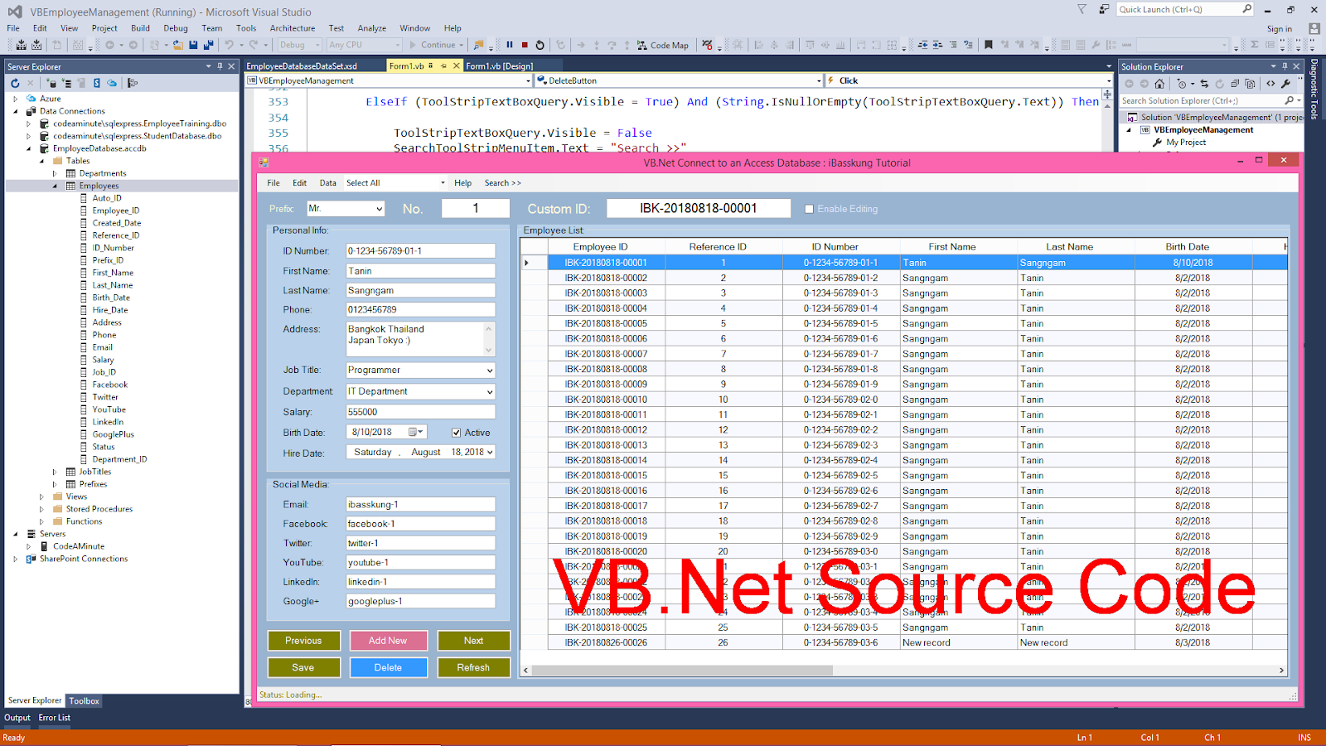The width and height of the screenshot is (1326, 746).
Task: Toggle a bookmark with the bookmark icon
Action: click(x=989, y=45)
